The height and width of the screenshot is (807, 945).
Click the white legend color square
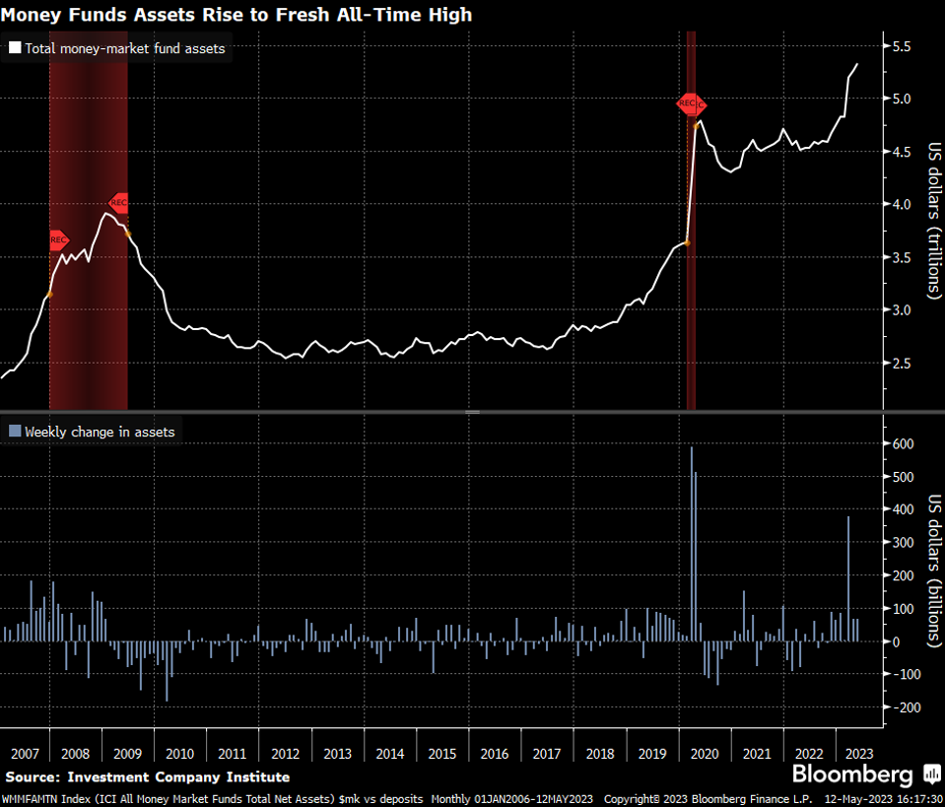click(x=15, y=47)
